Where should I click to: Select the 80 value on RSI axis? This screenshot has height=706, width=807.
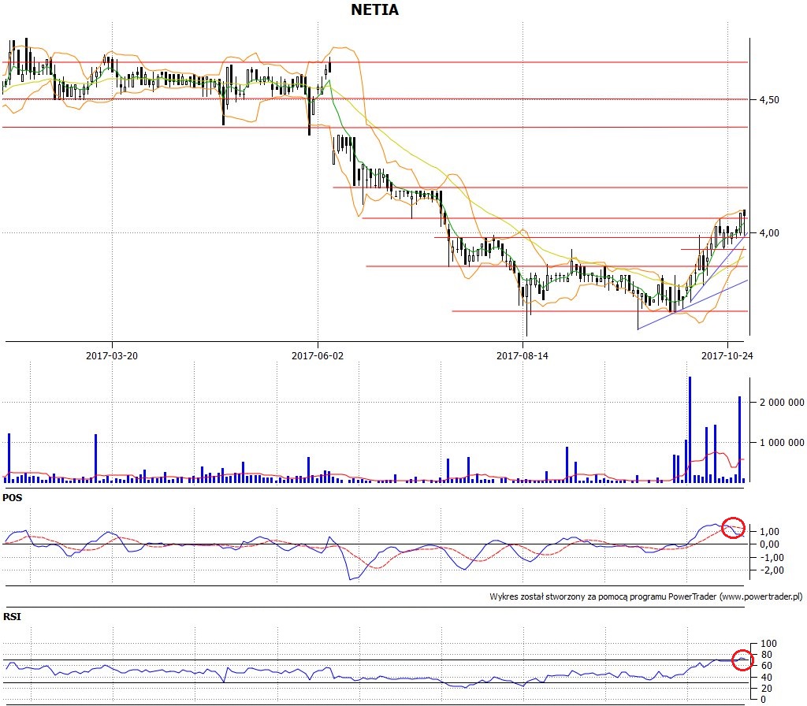[766, 655]
